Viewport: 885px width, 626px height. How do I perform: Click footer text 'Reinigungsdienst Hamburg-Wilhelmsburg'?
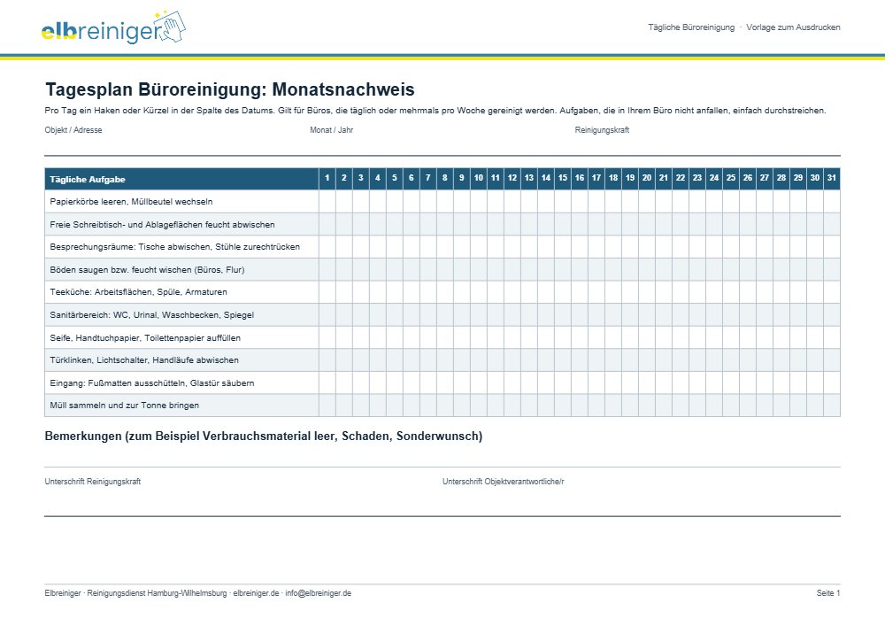click(x=157, y=593)
